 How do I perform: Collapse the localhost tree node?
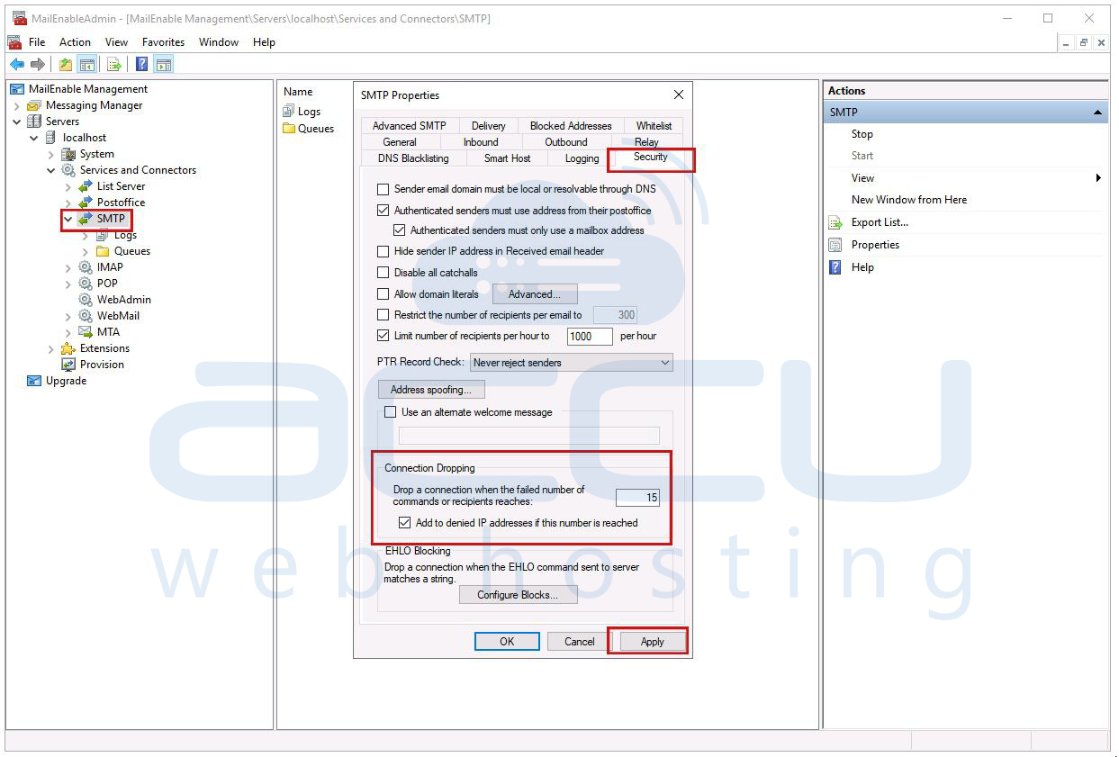34,138
